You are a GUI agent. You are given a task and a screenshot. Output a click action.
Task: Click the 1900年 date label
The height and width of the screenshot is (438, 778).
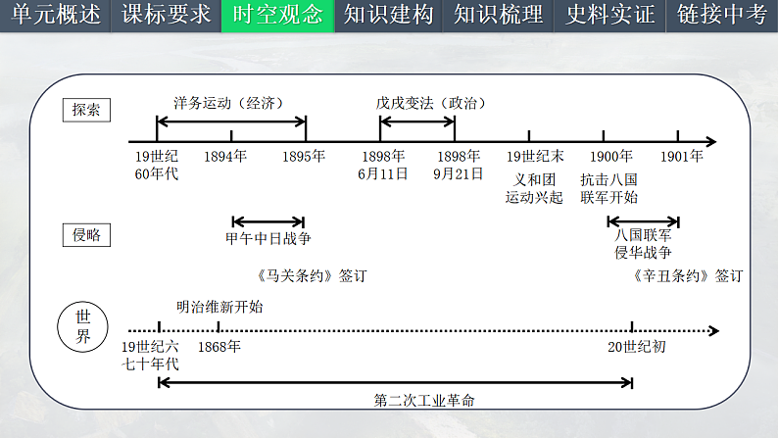pos(610,157)
